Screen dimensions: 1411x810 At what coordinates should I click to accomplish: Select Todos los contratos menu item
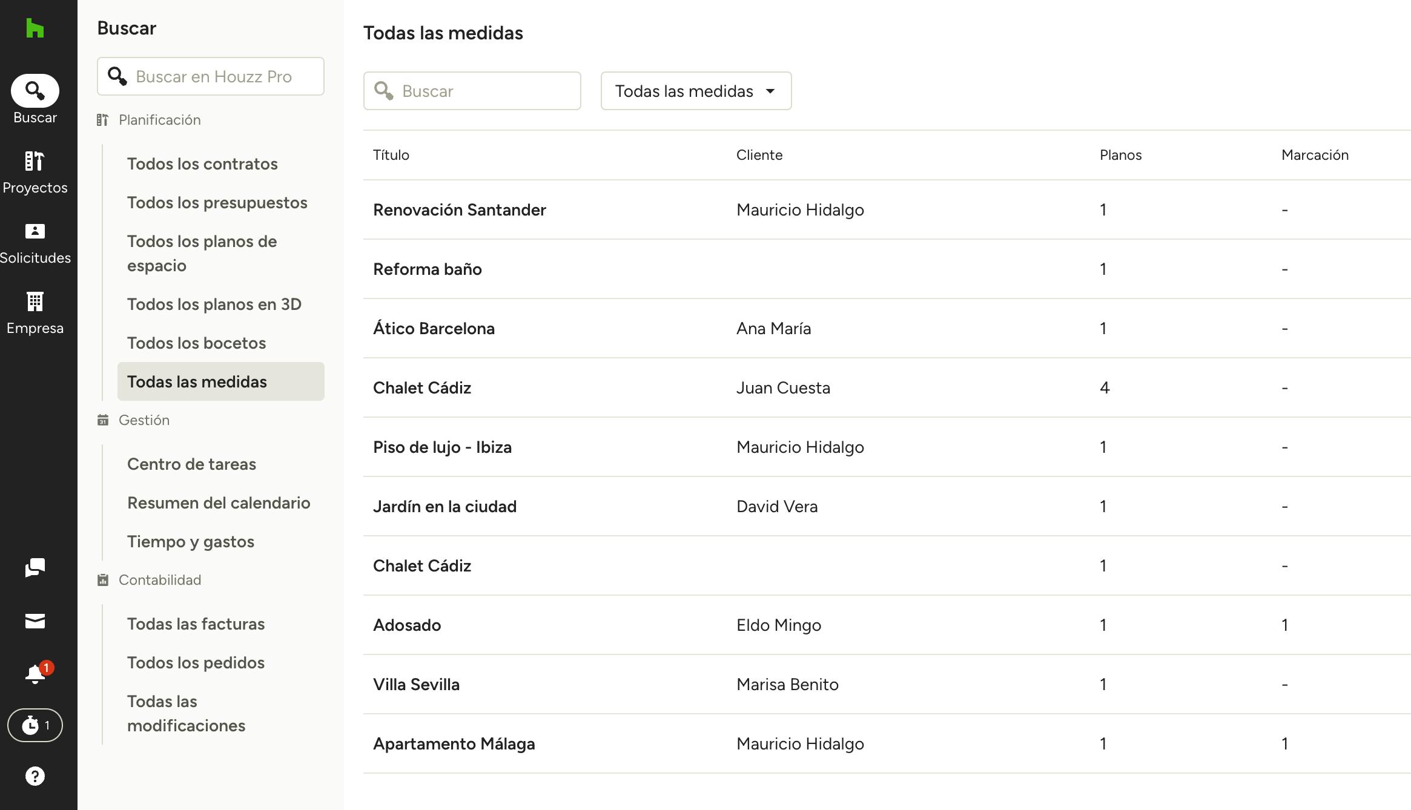(202, 163)
